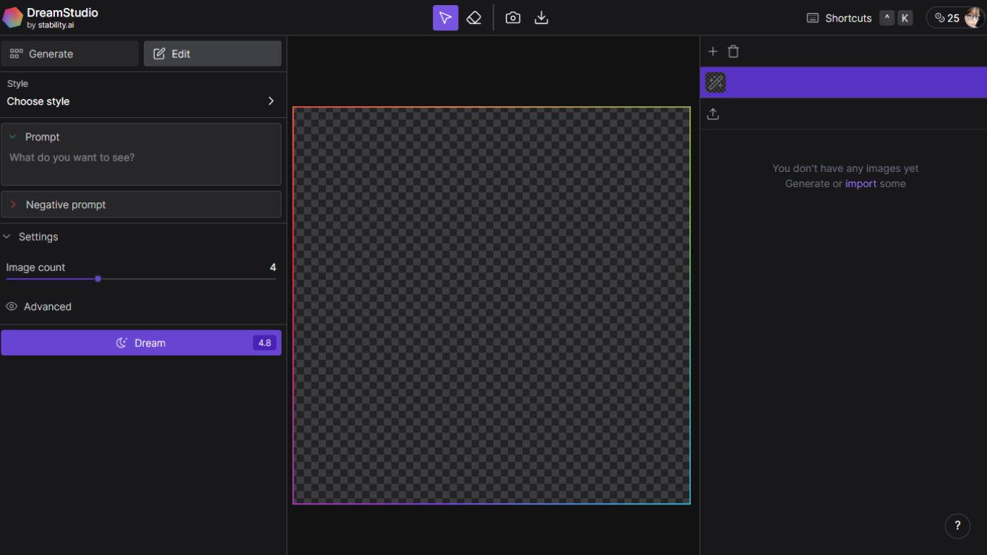Adjust the Image count slider handle
Image resolution: width=987 pixels, height=555 pixels.
pos(98,279)
